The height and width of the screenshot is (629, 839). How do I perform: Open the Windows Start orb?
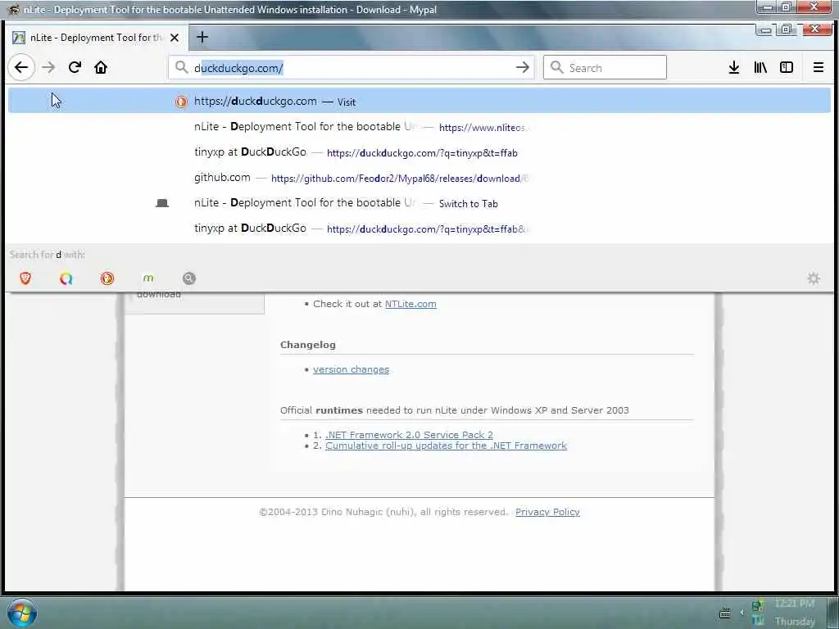[x=22, y=613]
